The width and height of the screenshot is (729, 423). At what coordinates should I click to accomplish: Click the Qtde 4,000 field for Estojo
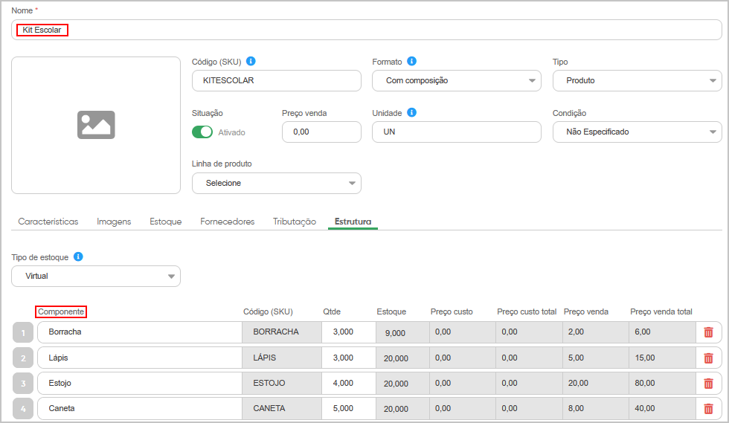(348, 383)
